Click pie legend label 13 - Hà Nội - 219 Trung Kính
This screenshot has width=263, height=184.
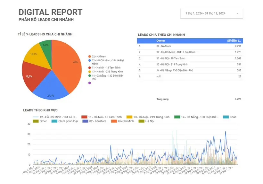(x=107, y=72)
